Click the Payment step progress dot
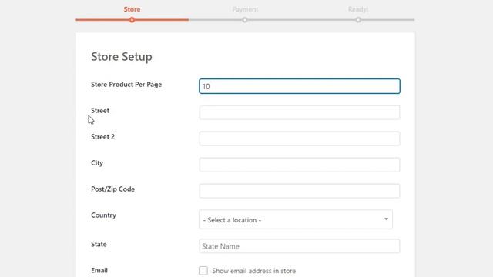 (245, 20)
